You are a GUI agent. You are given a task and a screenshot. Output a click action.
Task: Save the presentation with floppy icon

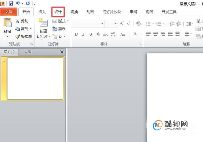point(11,3)
